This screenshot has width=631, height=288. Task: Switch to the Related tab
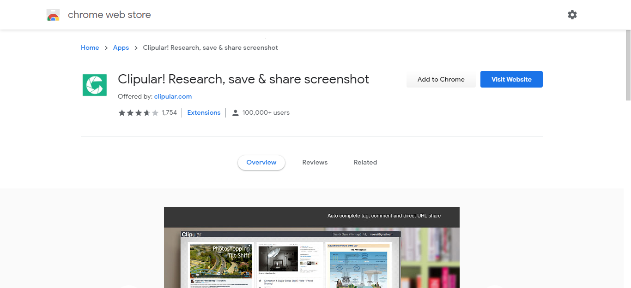(365, 162)
